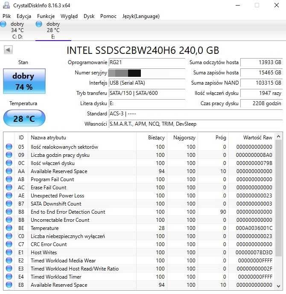286x294 pixels.
Task: Open the Wygląd menu
Action: (x=69, y=16)
